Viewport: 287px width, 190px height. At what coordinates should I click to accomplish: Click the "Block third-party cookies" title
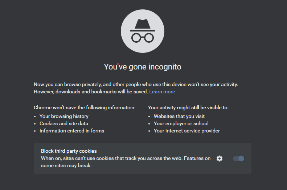coord(69,151)
